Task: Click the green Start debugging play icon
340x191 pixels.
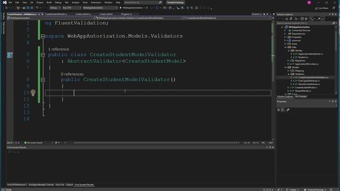Action: pos(121,8)
